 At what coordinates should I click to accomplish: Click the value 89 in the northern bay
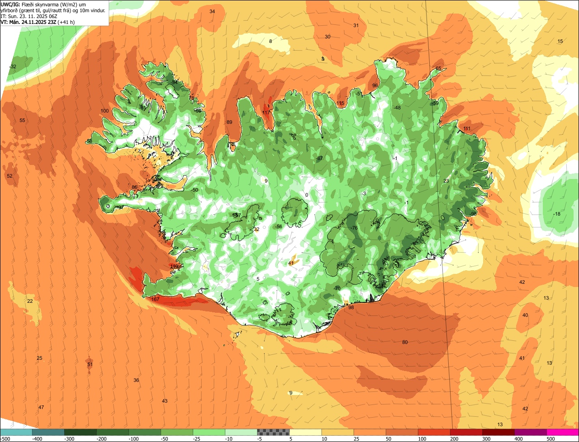click(229, 122)
